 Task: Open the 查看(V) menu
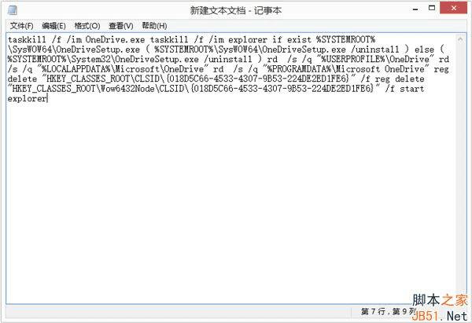tap(120, 26)
